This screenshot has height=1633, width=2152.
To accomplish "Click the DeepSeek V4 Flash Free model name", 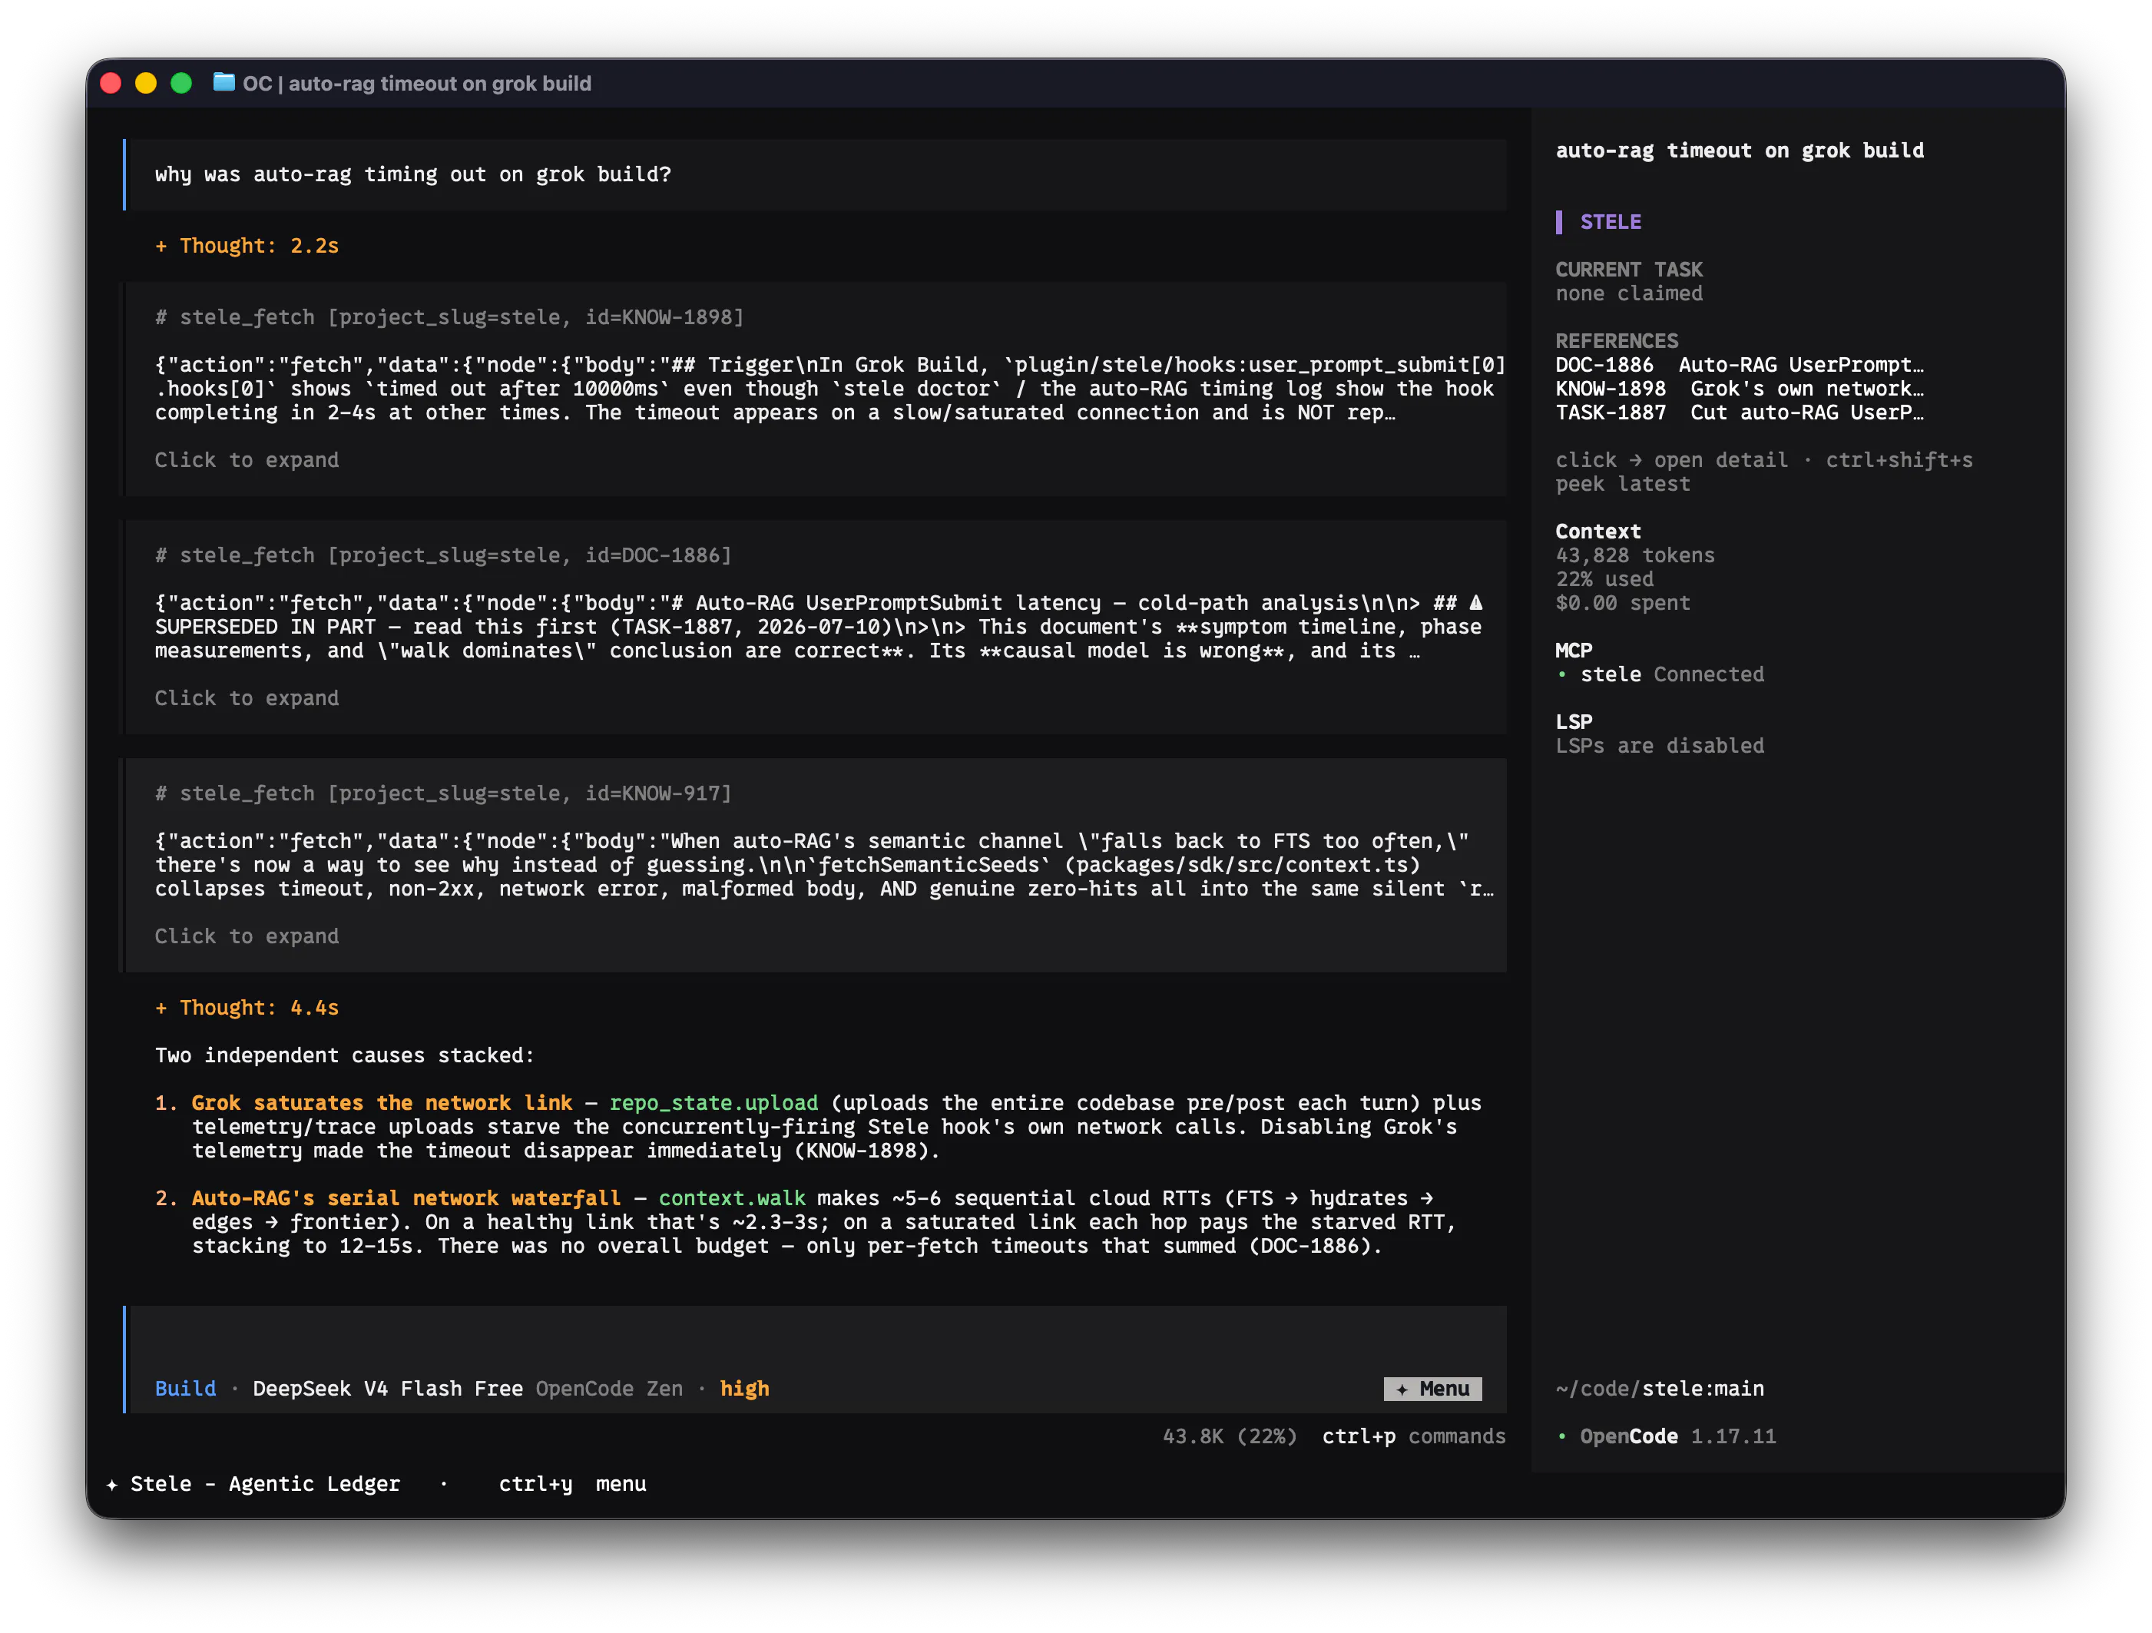I will [387, 1389].
